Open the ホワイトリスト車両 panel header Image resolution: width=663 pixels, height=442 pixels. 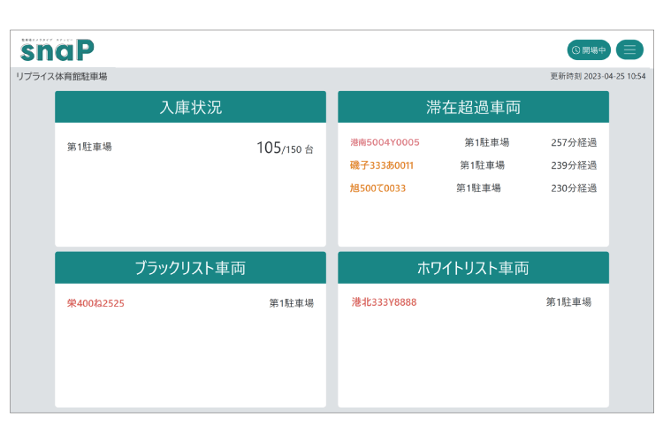(x=473, y=268)
